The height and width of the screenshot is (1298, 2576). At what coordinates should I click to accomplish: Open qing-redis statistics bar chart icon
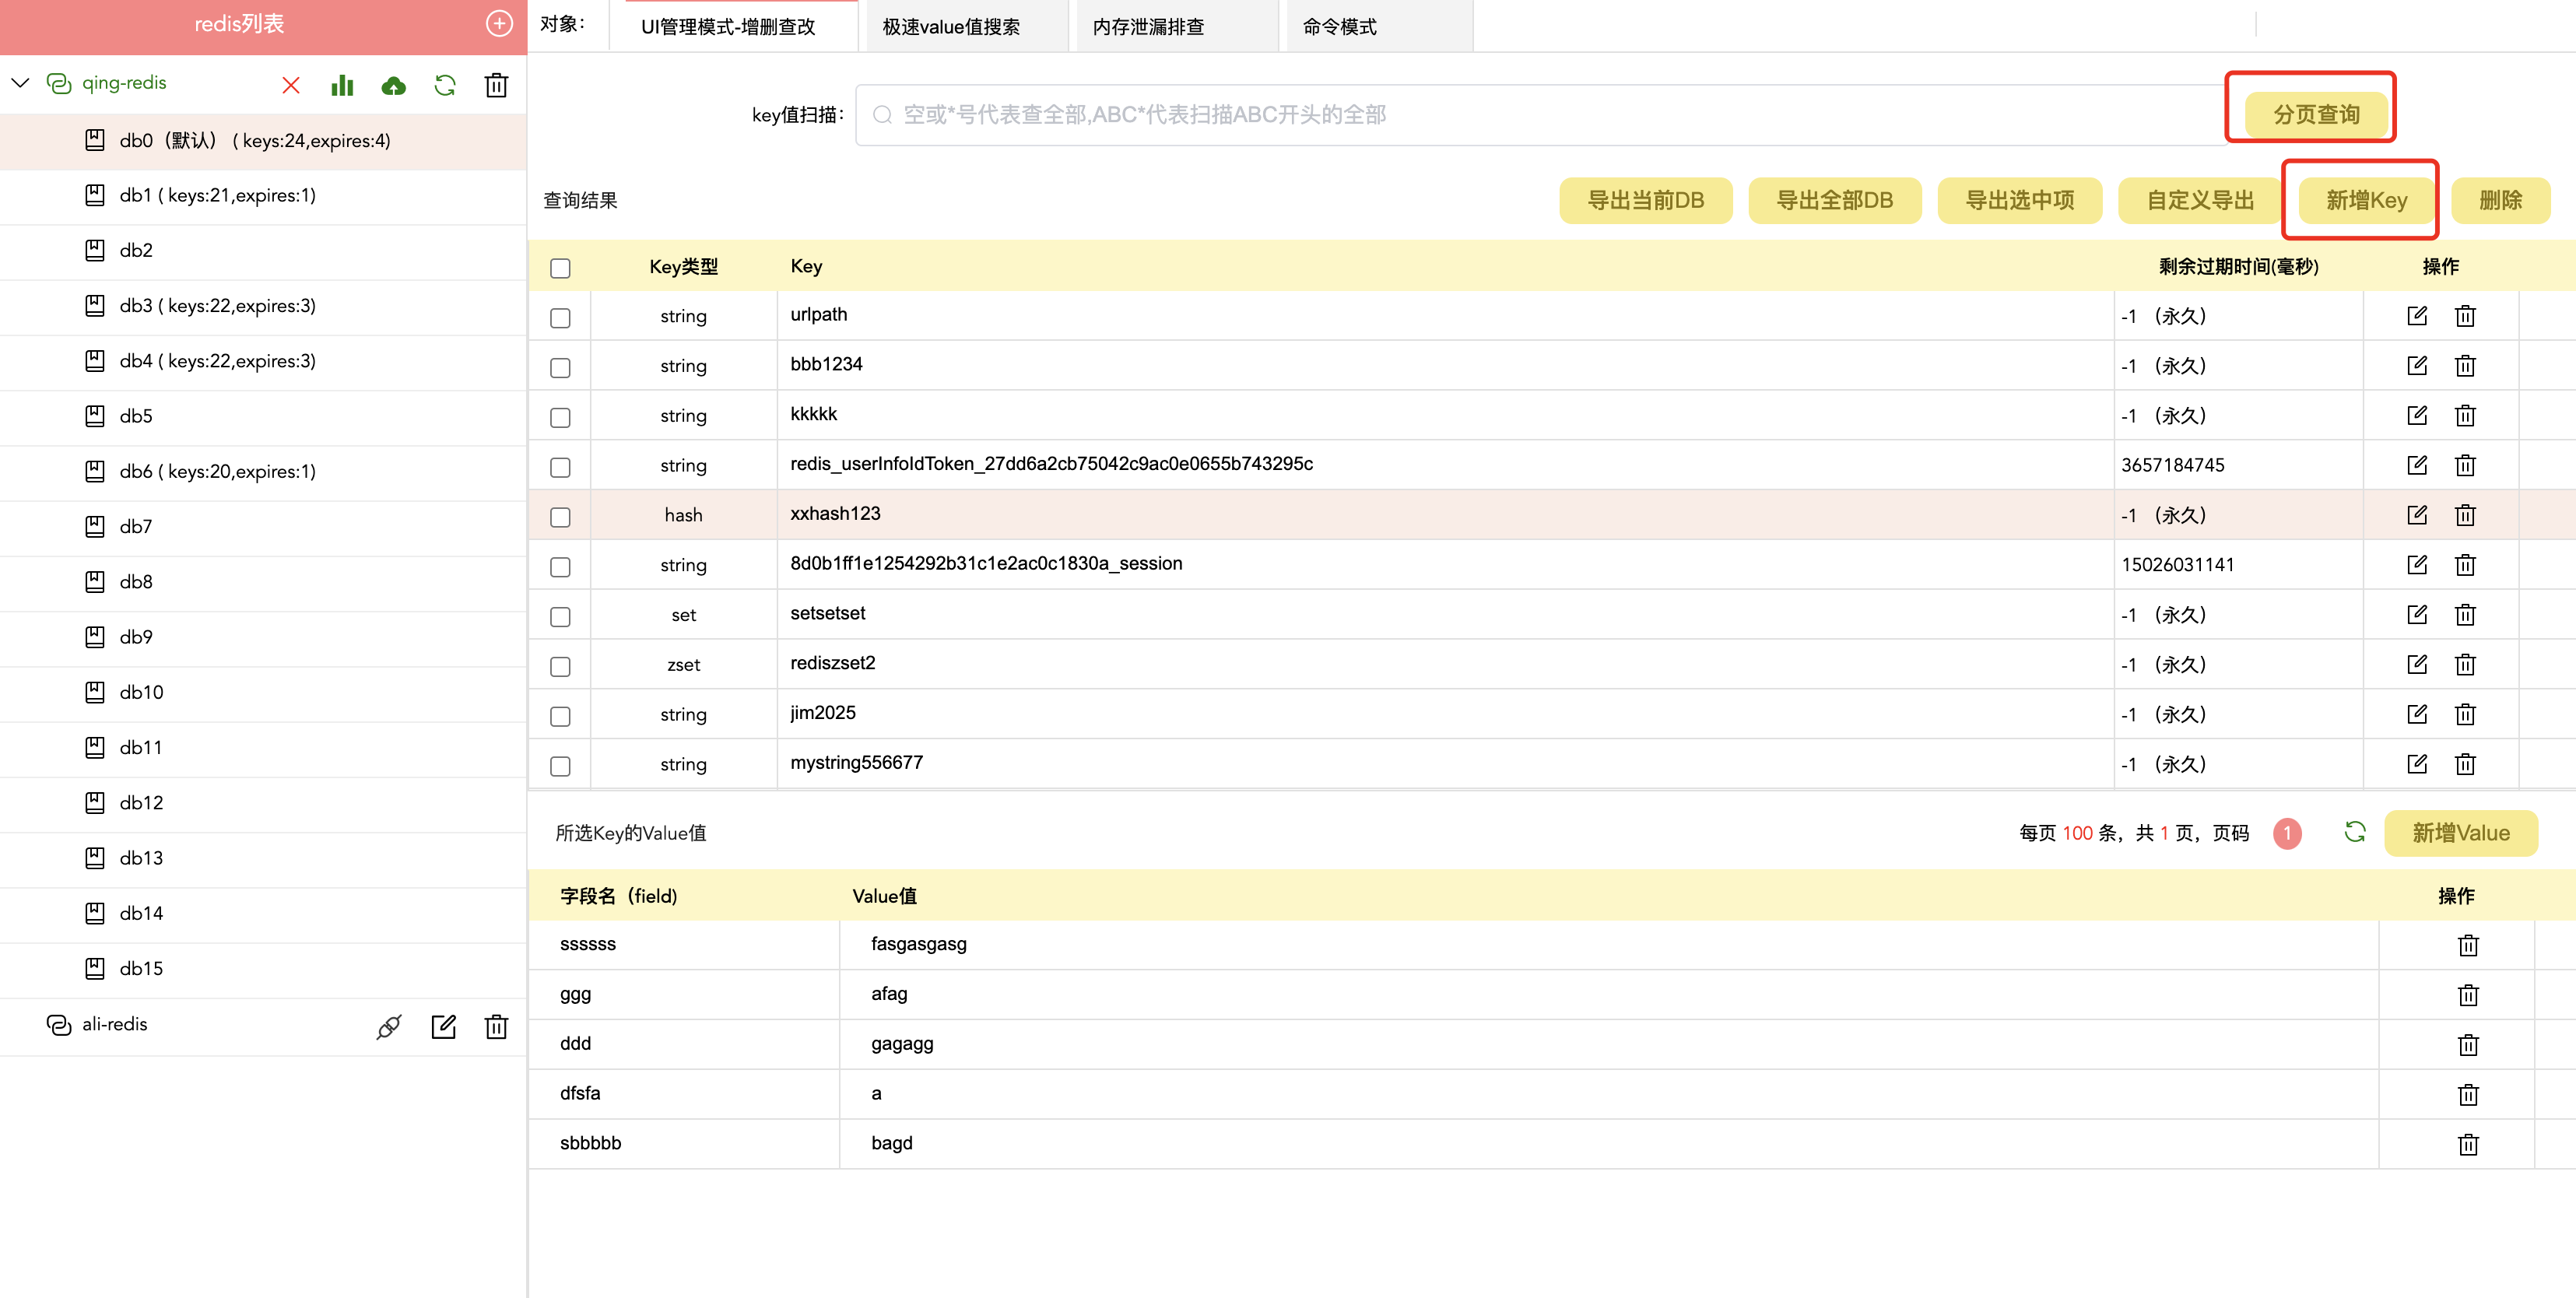coord(342,85)
